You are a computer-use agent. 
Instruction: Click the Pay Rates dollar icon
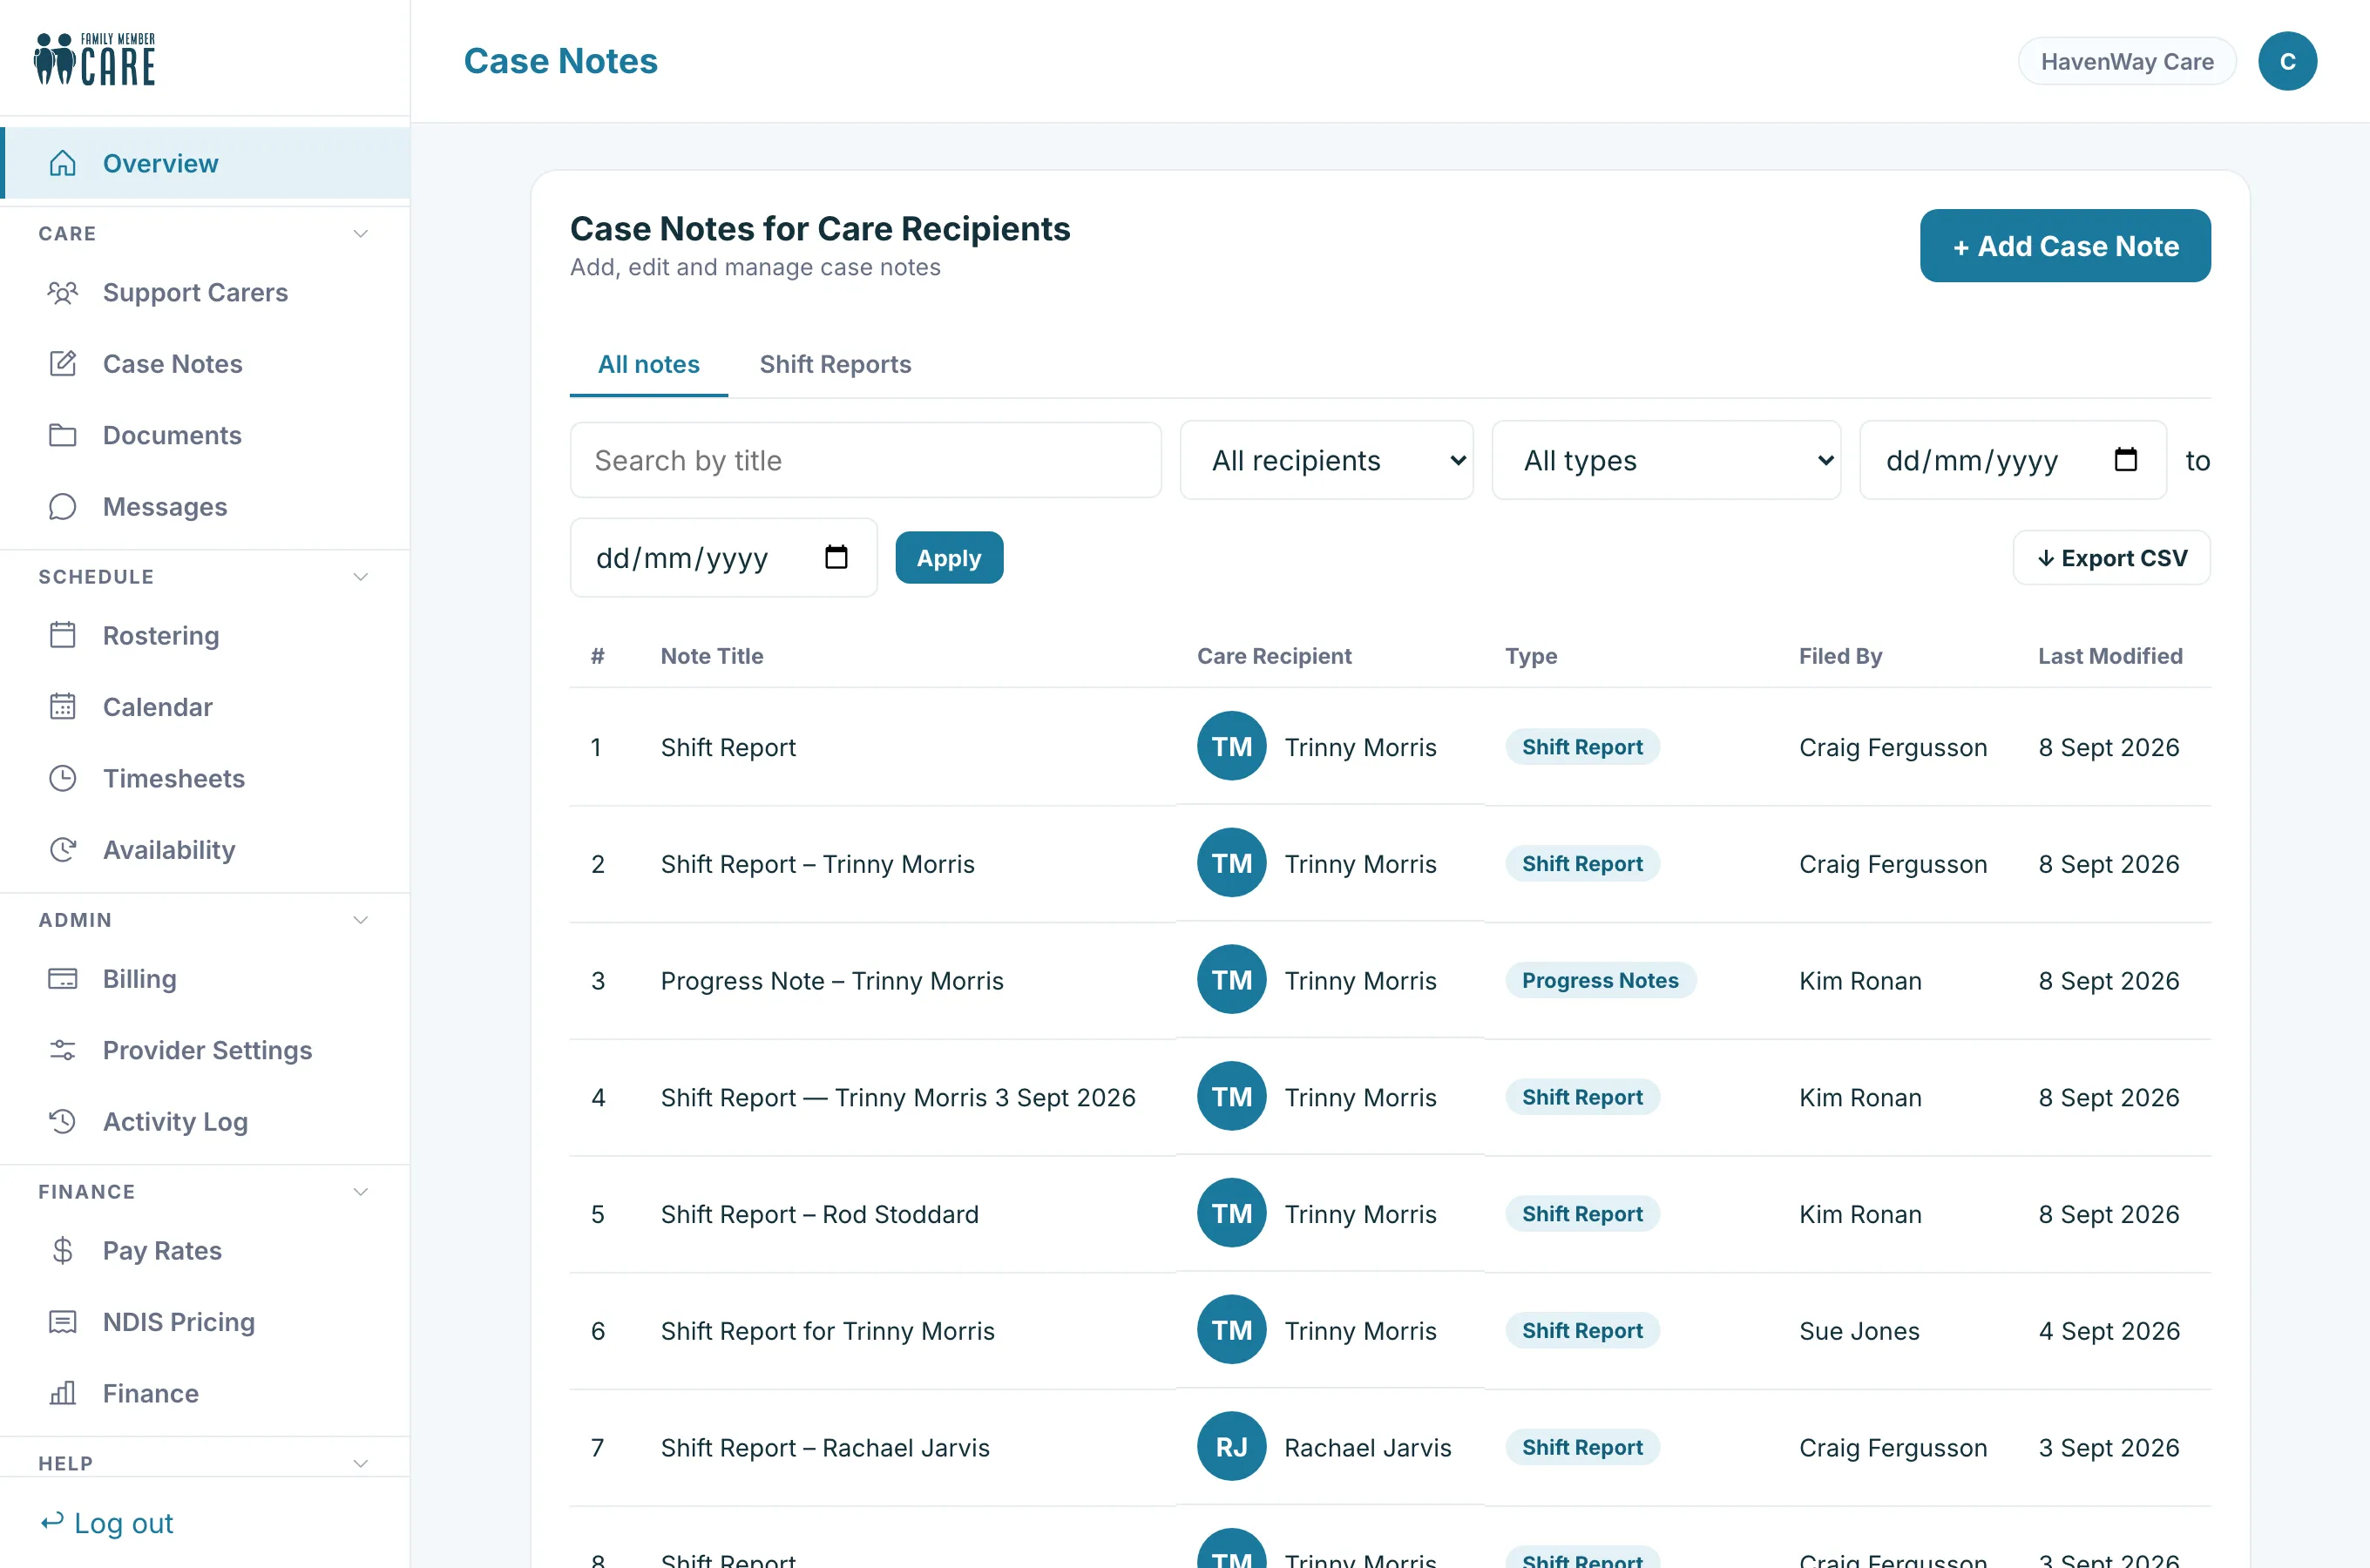[63, 1250]
